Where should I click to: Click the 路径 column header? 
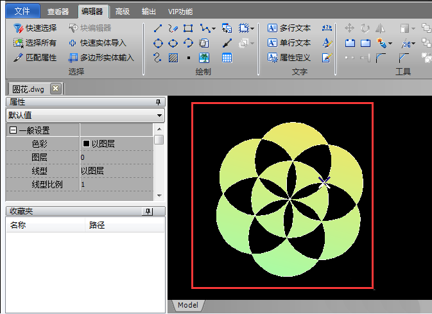[x=125, y=225]
